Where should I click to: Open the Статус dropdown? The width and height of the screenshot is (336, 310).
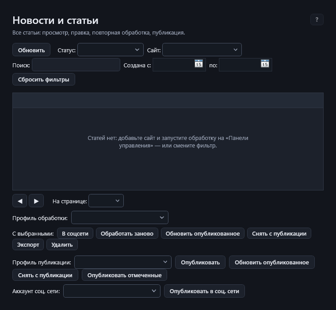pyautogui.click(x=111, y=50)
